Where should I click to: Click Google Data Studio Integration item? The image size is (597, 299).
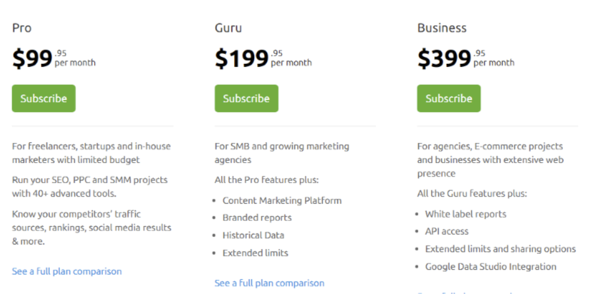click(491, 266)
